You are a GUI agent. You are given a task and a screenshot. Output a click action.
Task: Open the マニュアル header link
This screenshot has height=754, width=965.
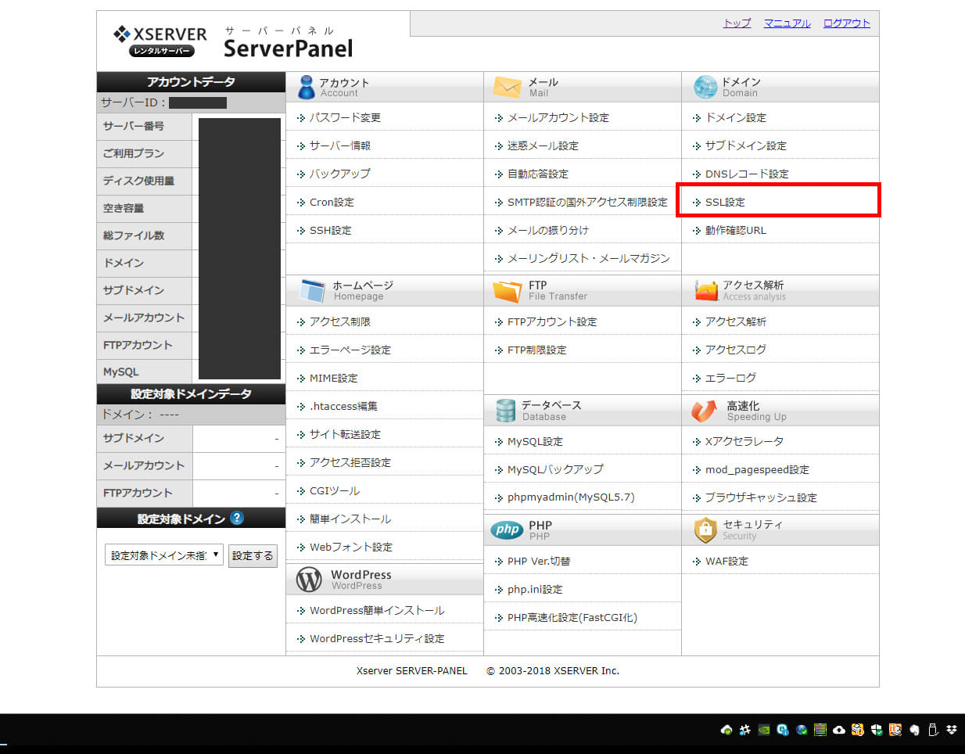787,23
